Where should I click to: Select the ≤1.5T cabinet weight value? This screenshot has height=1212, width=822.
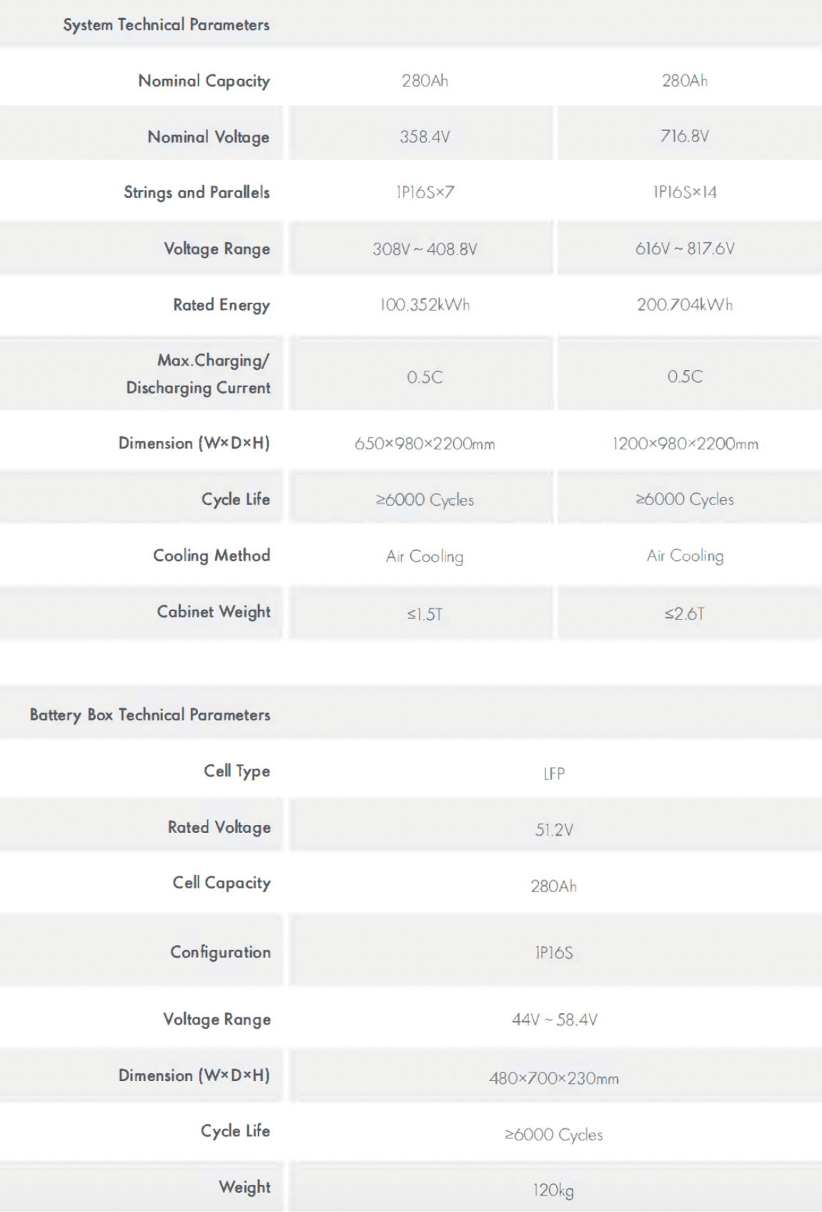(425, 614)
